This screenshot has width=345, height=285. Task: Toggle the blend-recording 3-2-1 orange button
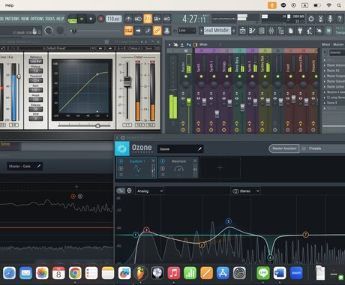(x=148, y=19)
